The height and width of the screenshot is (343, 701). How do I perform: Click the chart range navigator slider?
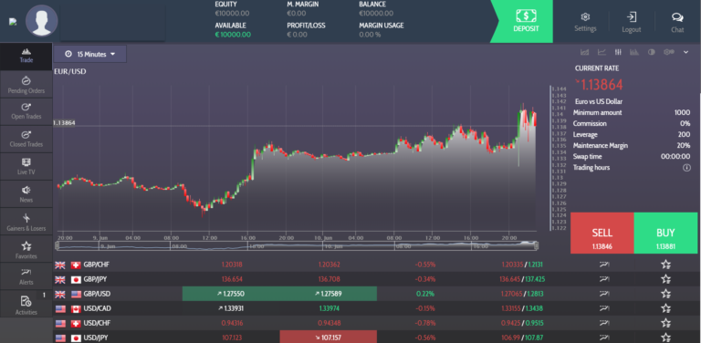click(x=297, y=245)
